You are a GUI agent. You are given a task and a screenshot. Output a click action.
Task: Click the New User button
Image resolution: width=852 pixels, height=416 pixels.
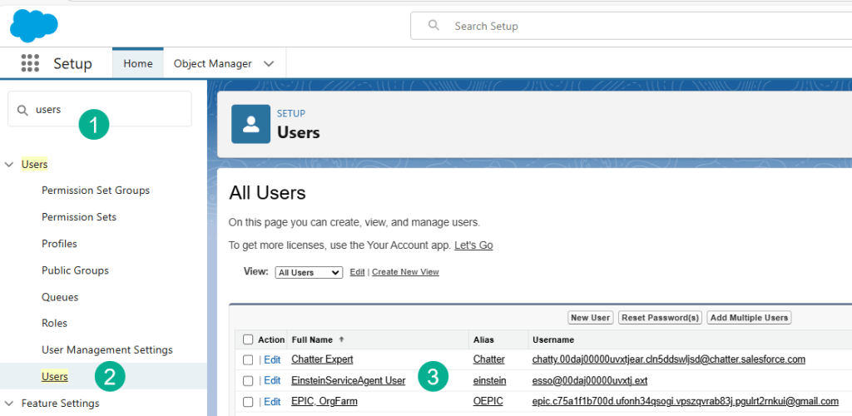point(591,318)
